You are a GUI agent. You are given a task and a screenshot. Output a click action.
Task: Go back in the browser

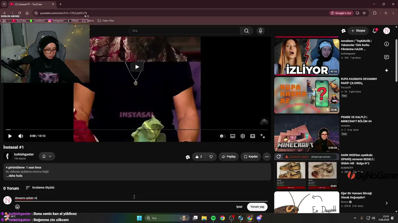tap(4, 13)
